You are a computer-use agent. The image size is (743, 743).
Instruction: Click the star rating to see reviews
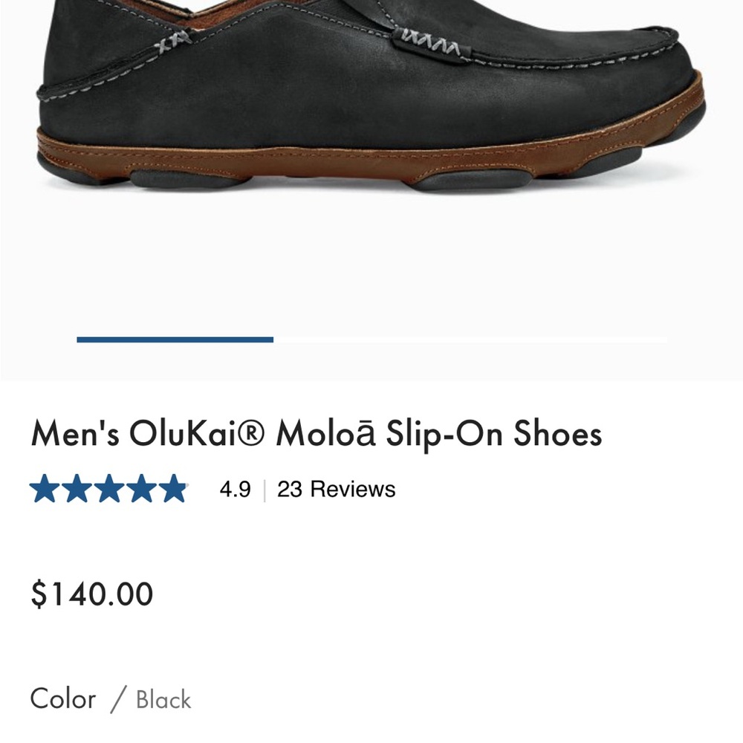110,489
